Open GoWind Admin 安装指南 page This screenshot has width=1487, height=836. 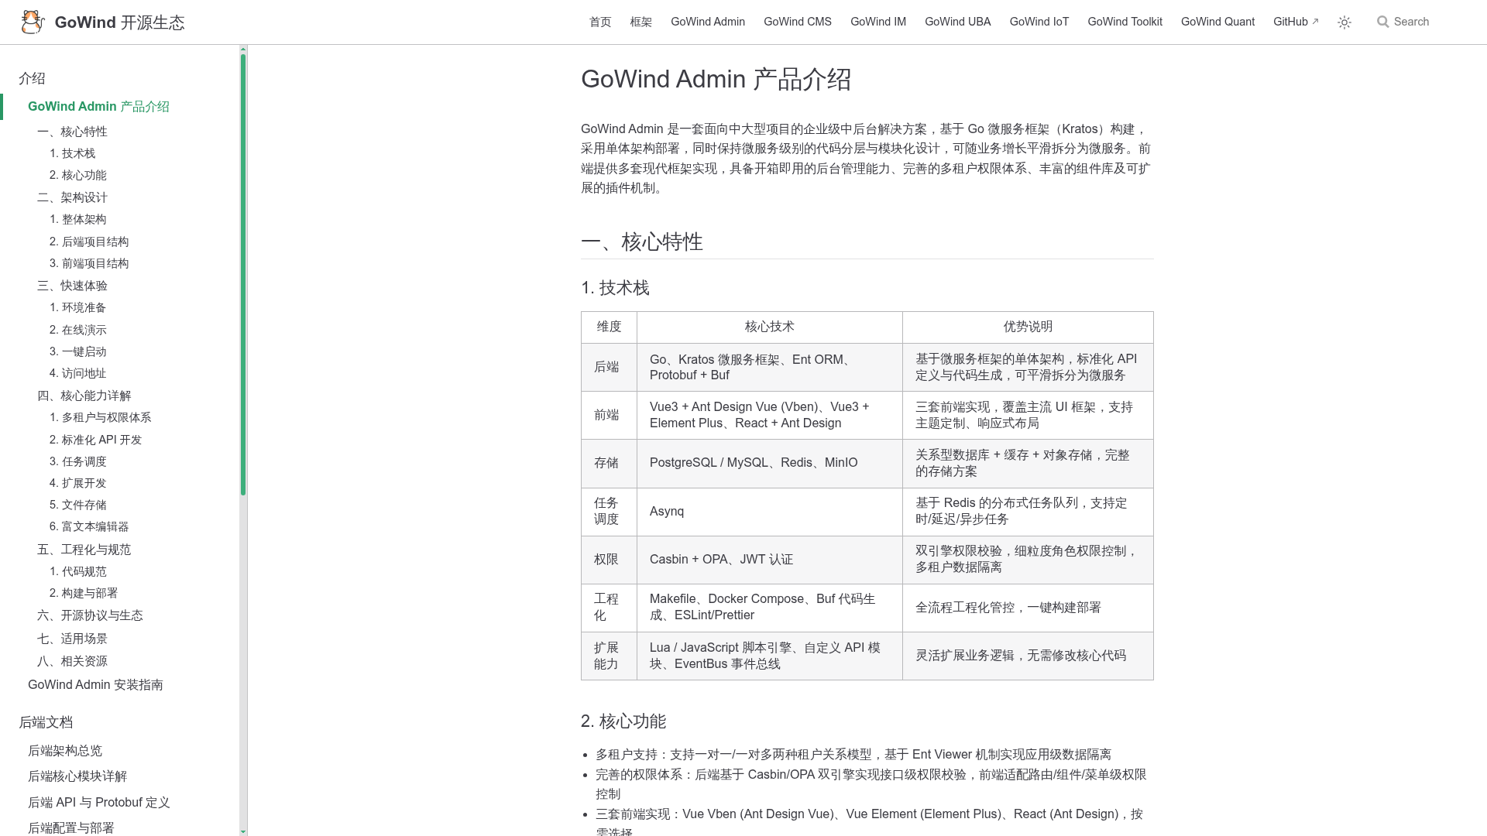[95, 685]
